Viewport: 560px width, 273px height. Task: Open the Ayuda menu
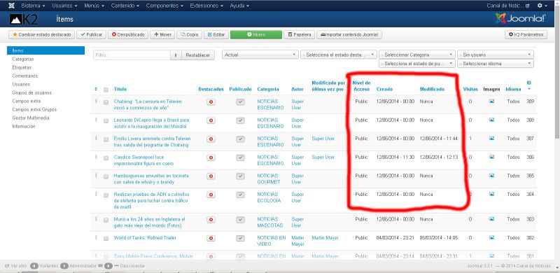pyautogui.click(x=239, y=6)
